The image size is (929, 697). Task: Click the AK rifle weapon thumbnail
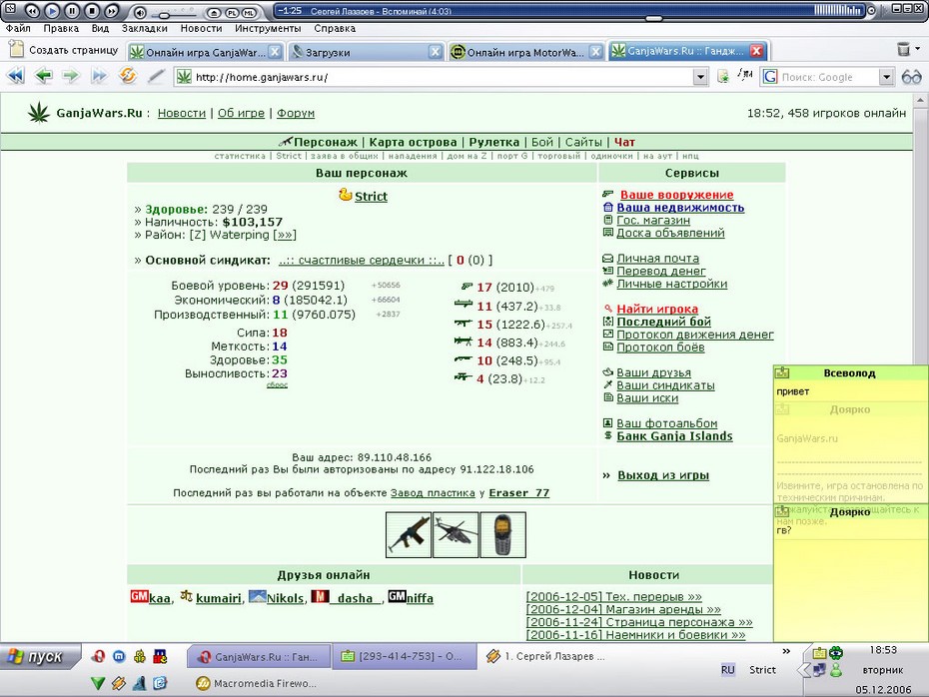tap(409, 535)
